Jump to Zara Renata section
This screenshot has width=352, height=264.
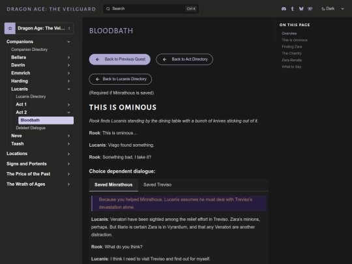pos(291,60)
